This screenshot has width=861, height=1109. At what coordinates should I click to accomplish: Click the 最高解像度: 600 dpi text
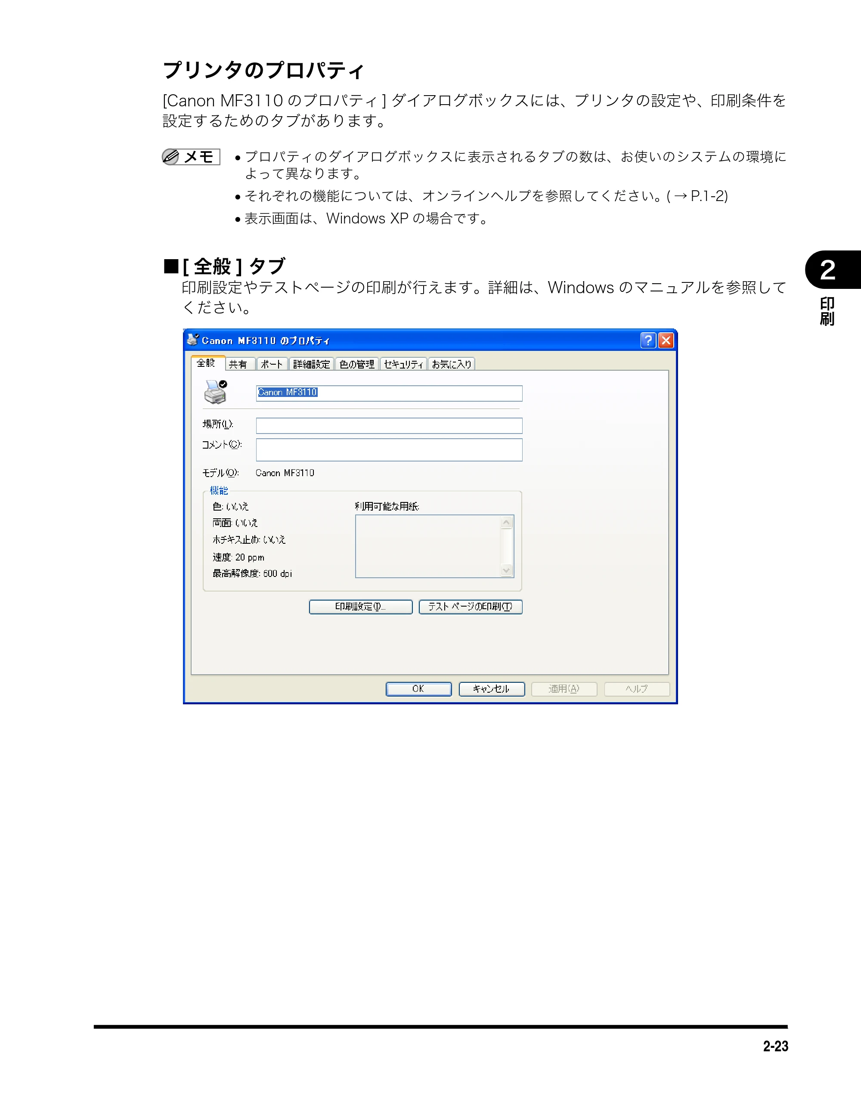(x=252, y=573)
